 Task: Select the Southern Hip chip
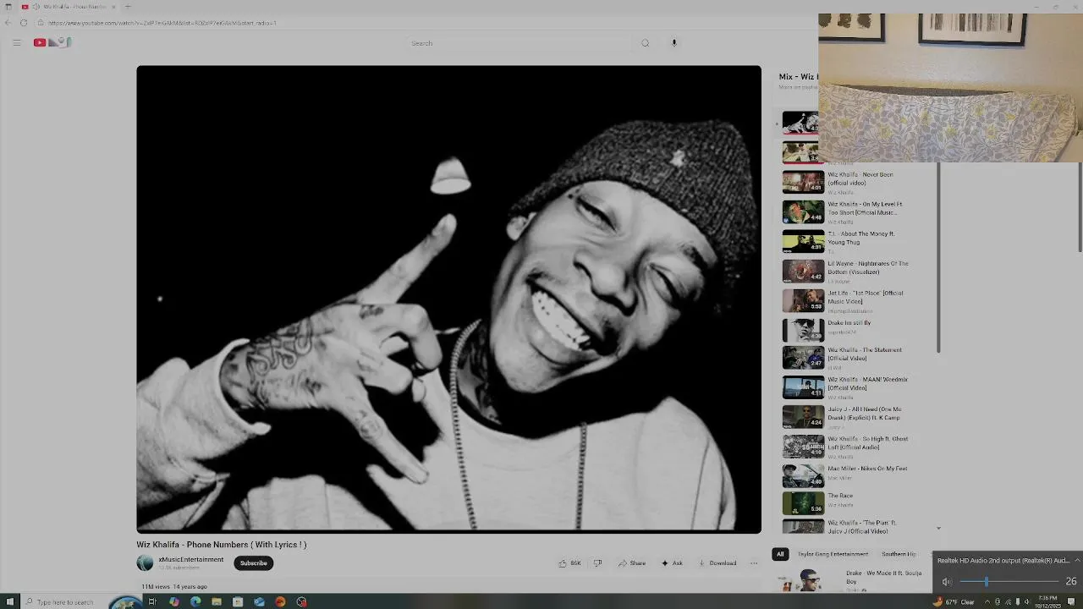coord(899,554)
